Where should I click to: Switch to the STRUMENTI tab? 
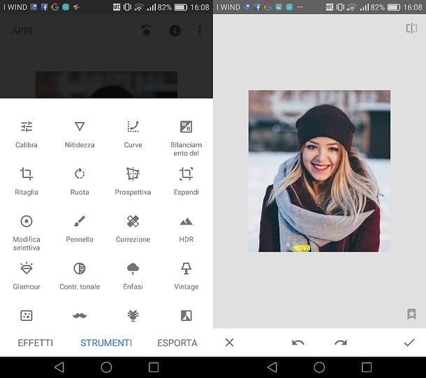coord(106,342)
